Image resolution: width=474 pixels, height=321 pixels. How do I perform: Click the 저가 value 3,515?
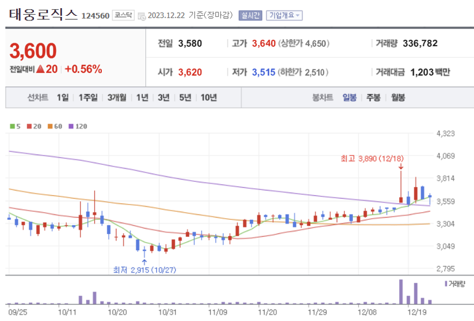(263, 73)
